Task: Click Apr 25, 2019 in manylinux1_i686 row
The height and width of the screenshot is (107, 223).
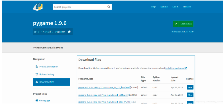Action: [177, 95]
